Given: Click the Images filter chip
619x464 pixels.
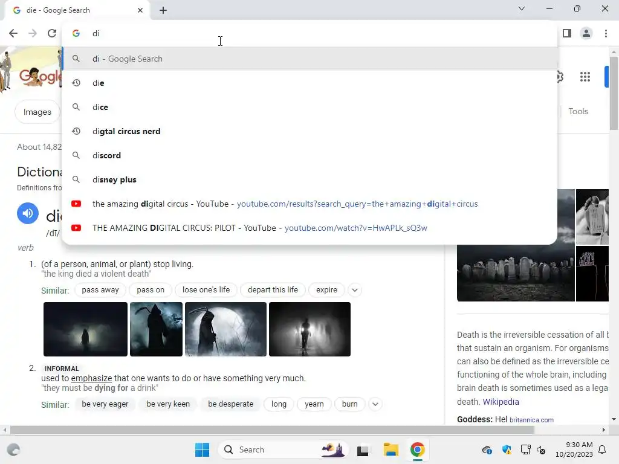Looking at the screenshot, I should [x=37, y=112].
